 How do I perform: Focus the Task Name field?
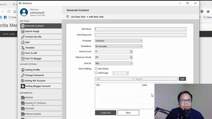point(140,29)
